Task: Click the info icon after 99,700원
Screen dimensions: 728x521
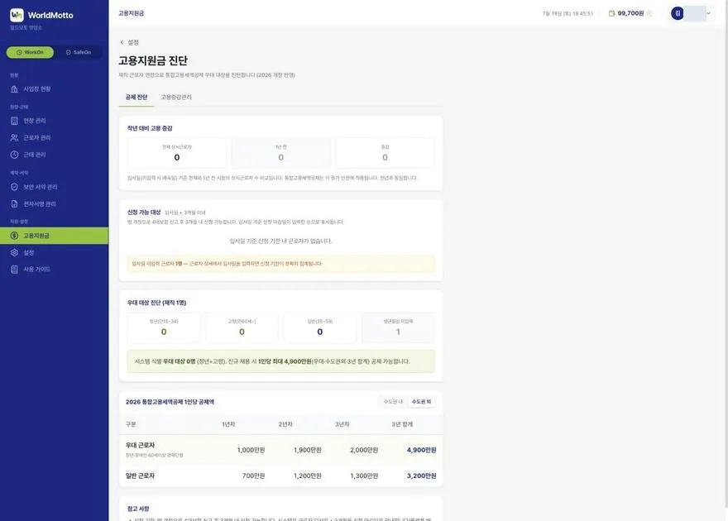Action: 649,13
